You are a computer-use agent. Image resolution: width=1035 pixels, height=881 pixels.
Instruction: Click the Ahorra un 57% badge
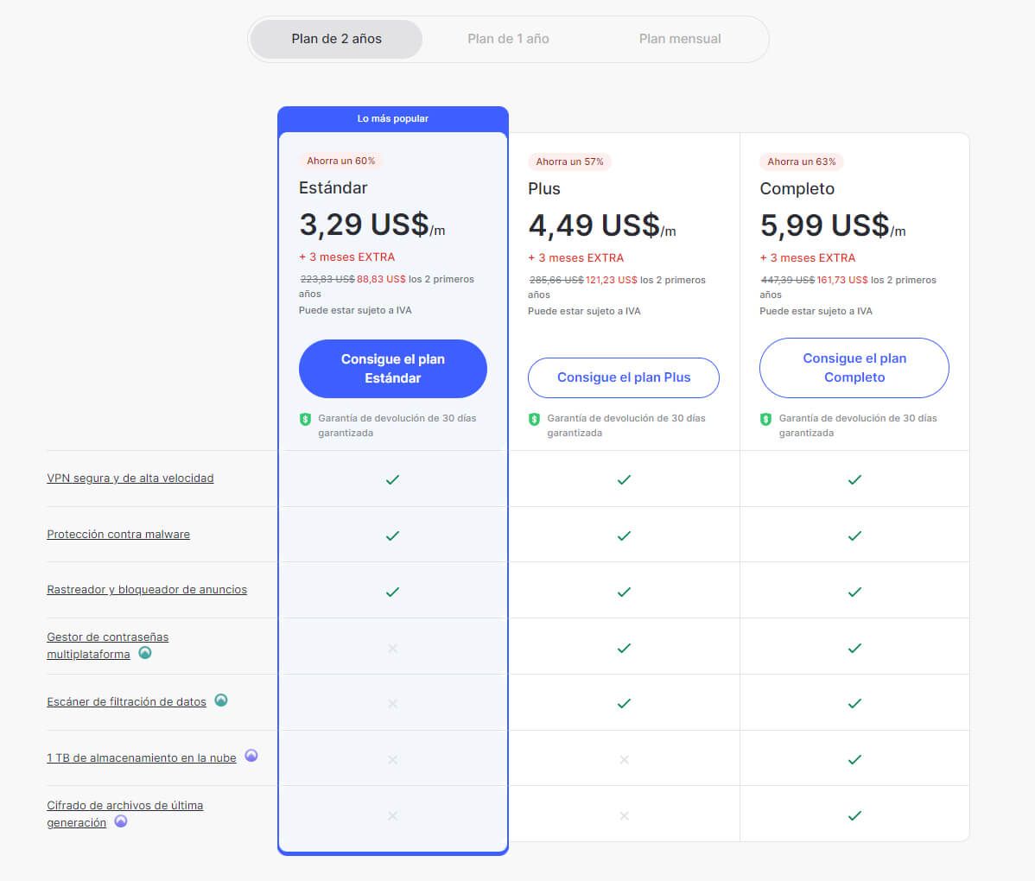(x=569, y=162)
